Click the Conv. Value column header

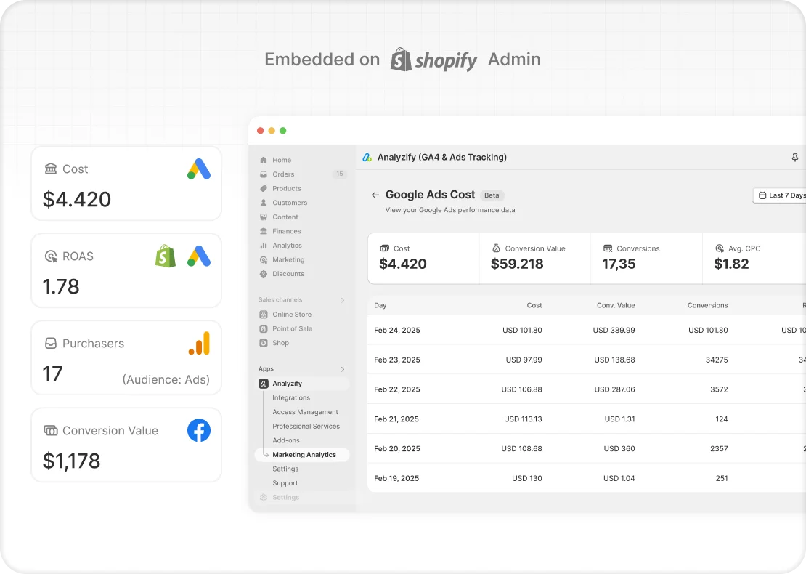(615, 305)
